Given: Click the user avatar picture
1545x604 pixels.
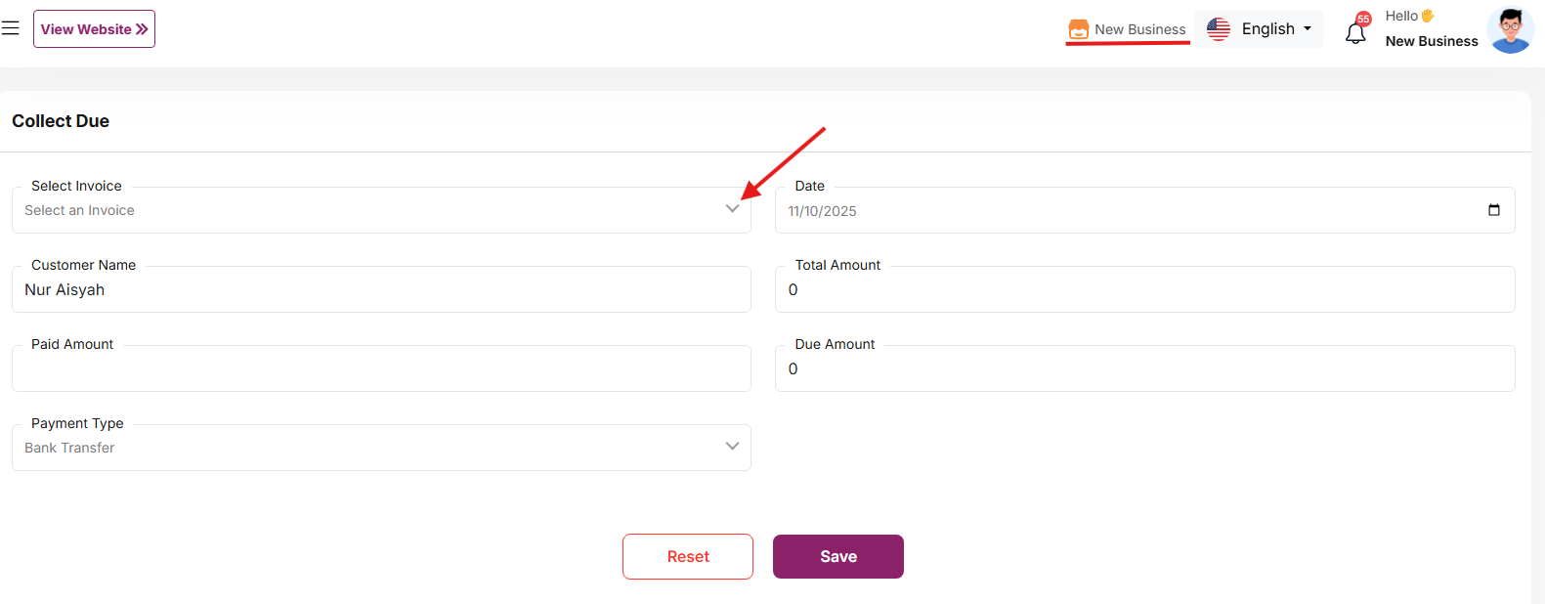Looking at the screenshot, I should tap(1510, 29).
